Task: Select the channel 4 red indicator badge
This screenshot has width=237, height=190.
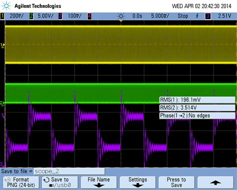Action: (x=89, y=16)
